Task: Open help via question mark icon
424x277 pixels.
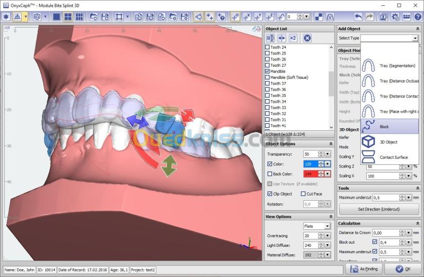Action: [x=418, y=17]
